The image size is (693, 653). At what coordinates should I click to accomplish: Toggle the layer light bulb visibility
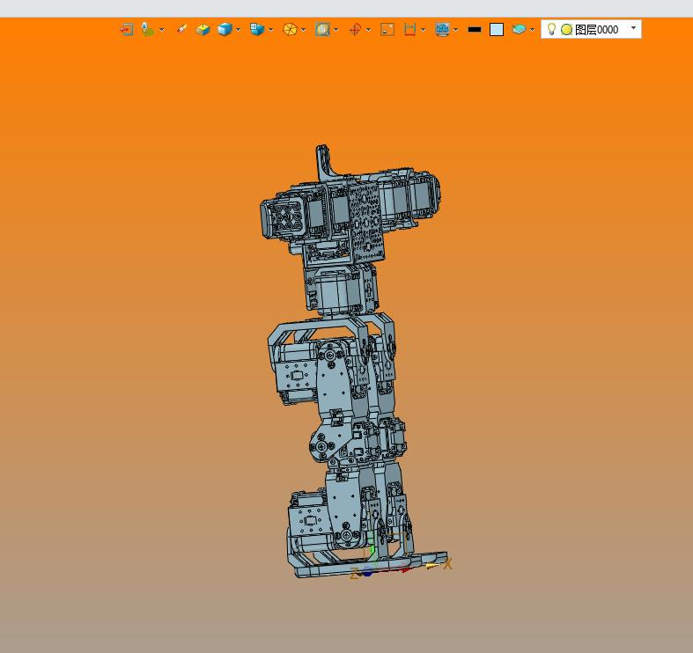point(551,29)
